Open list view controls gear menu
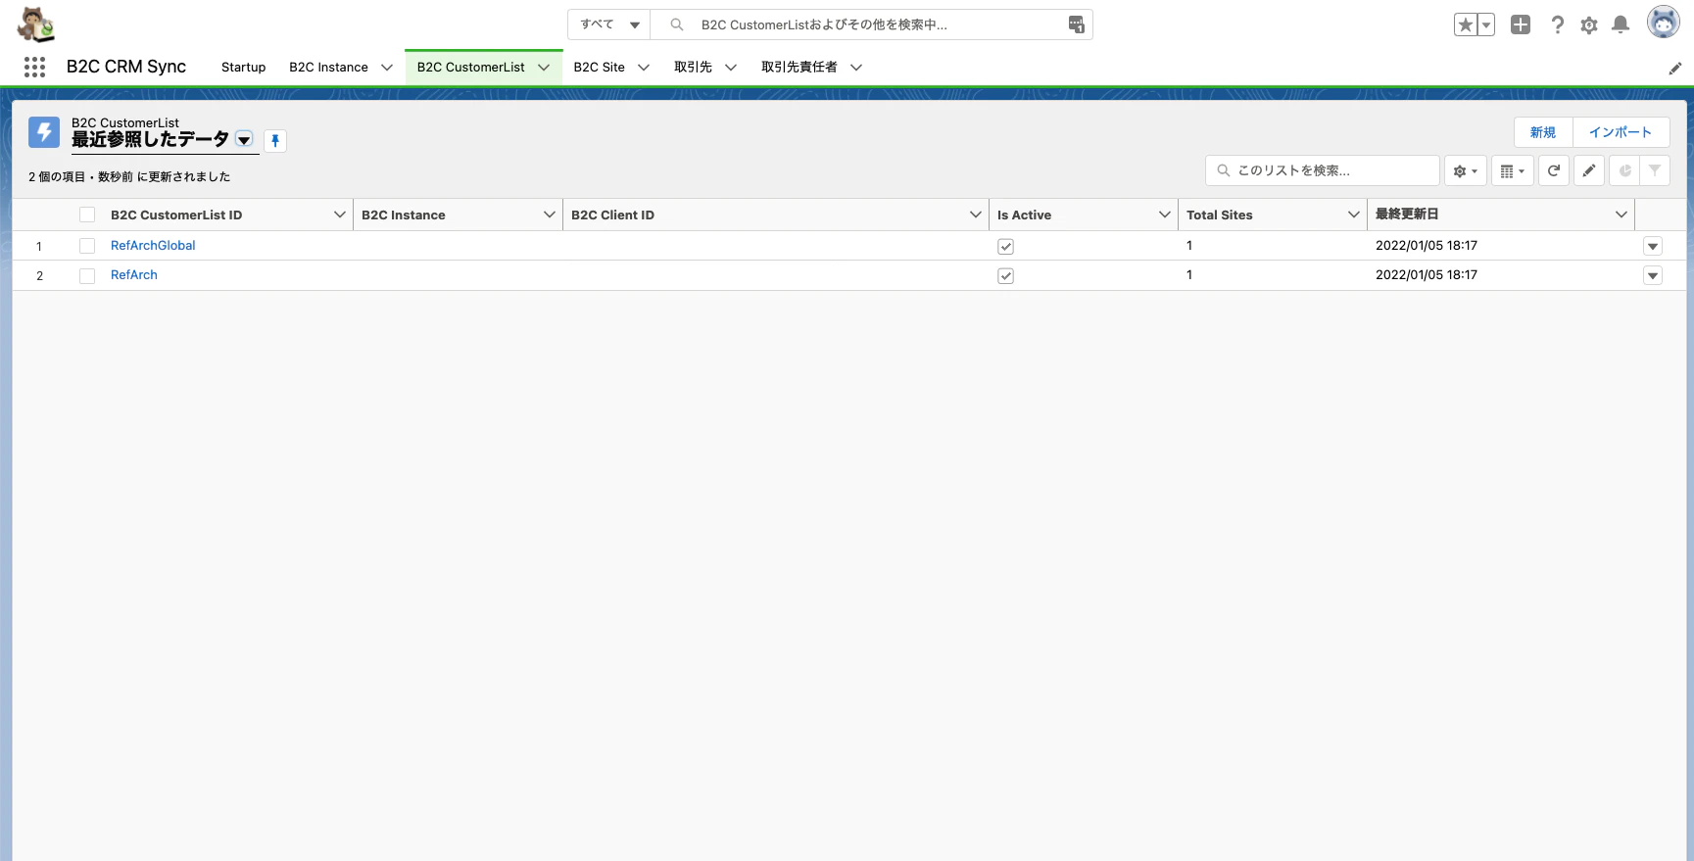 1466,170
